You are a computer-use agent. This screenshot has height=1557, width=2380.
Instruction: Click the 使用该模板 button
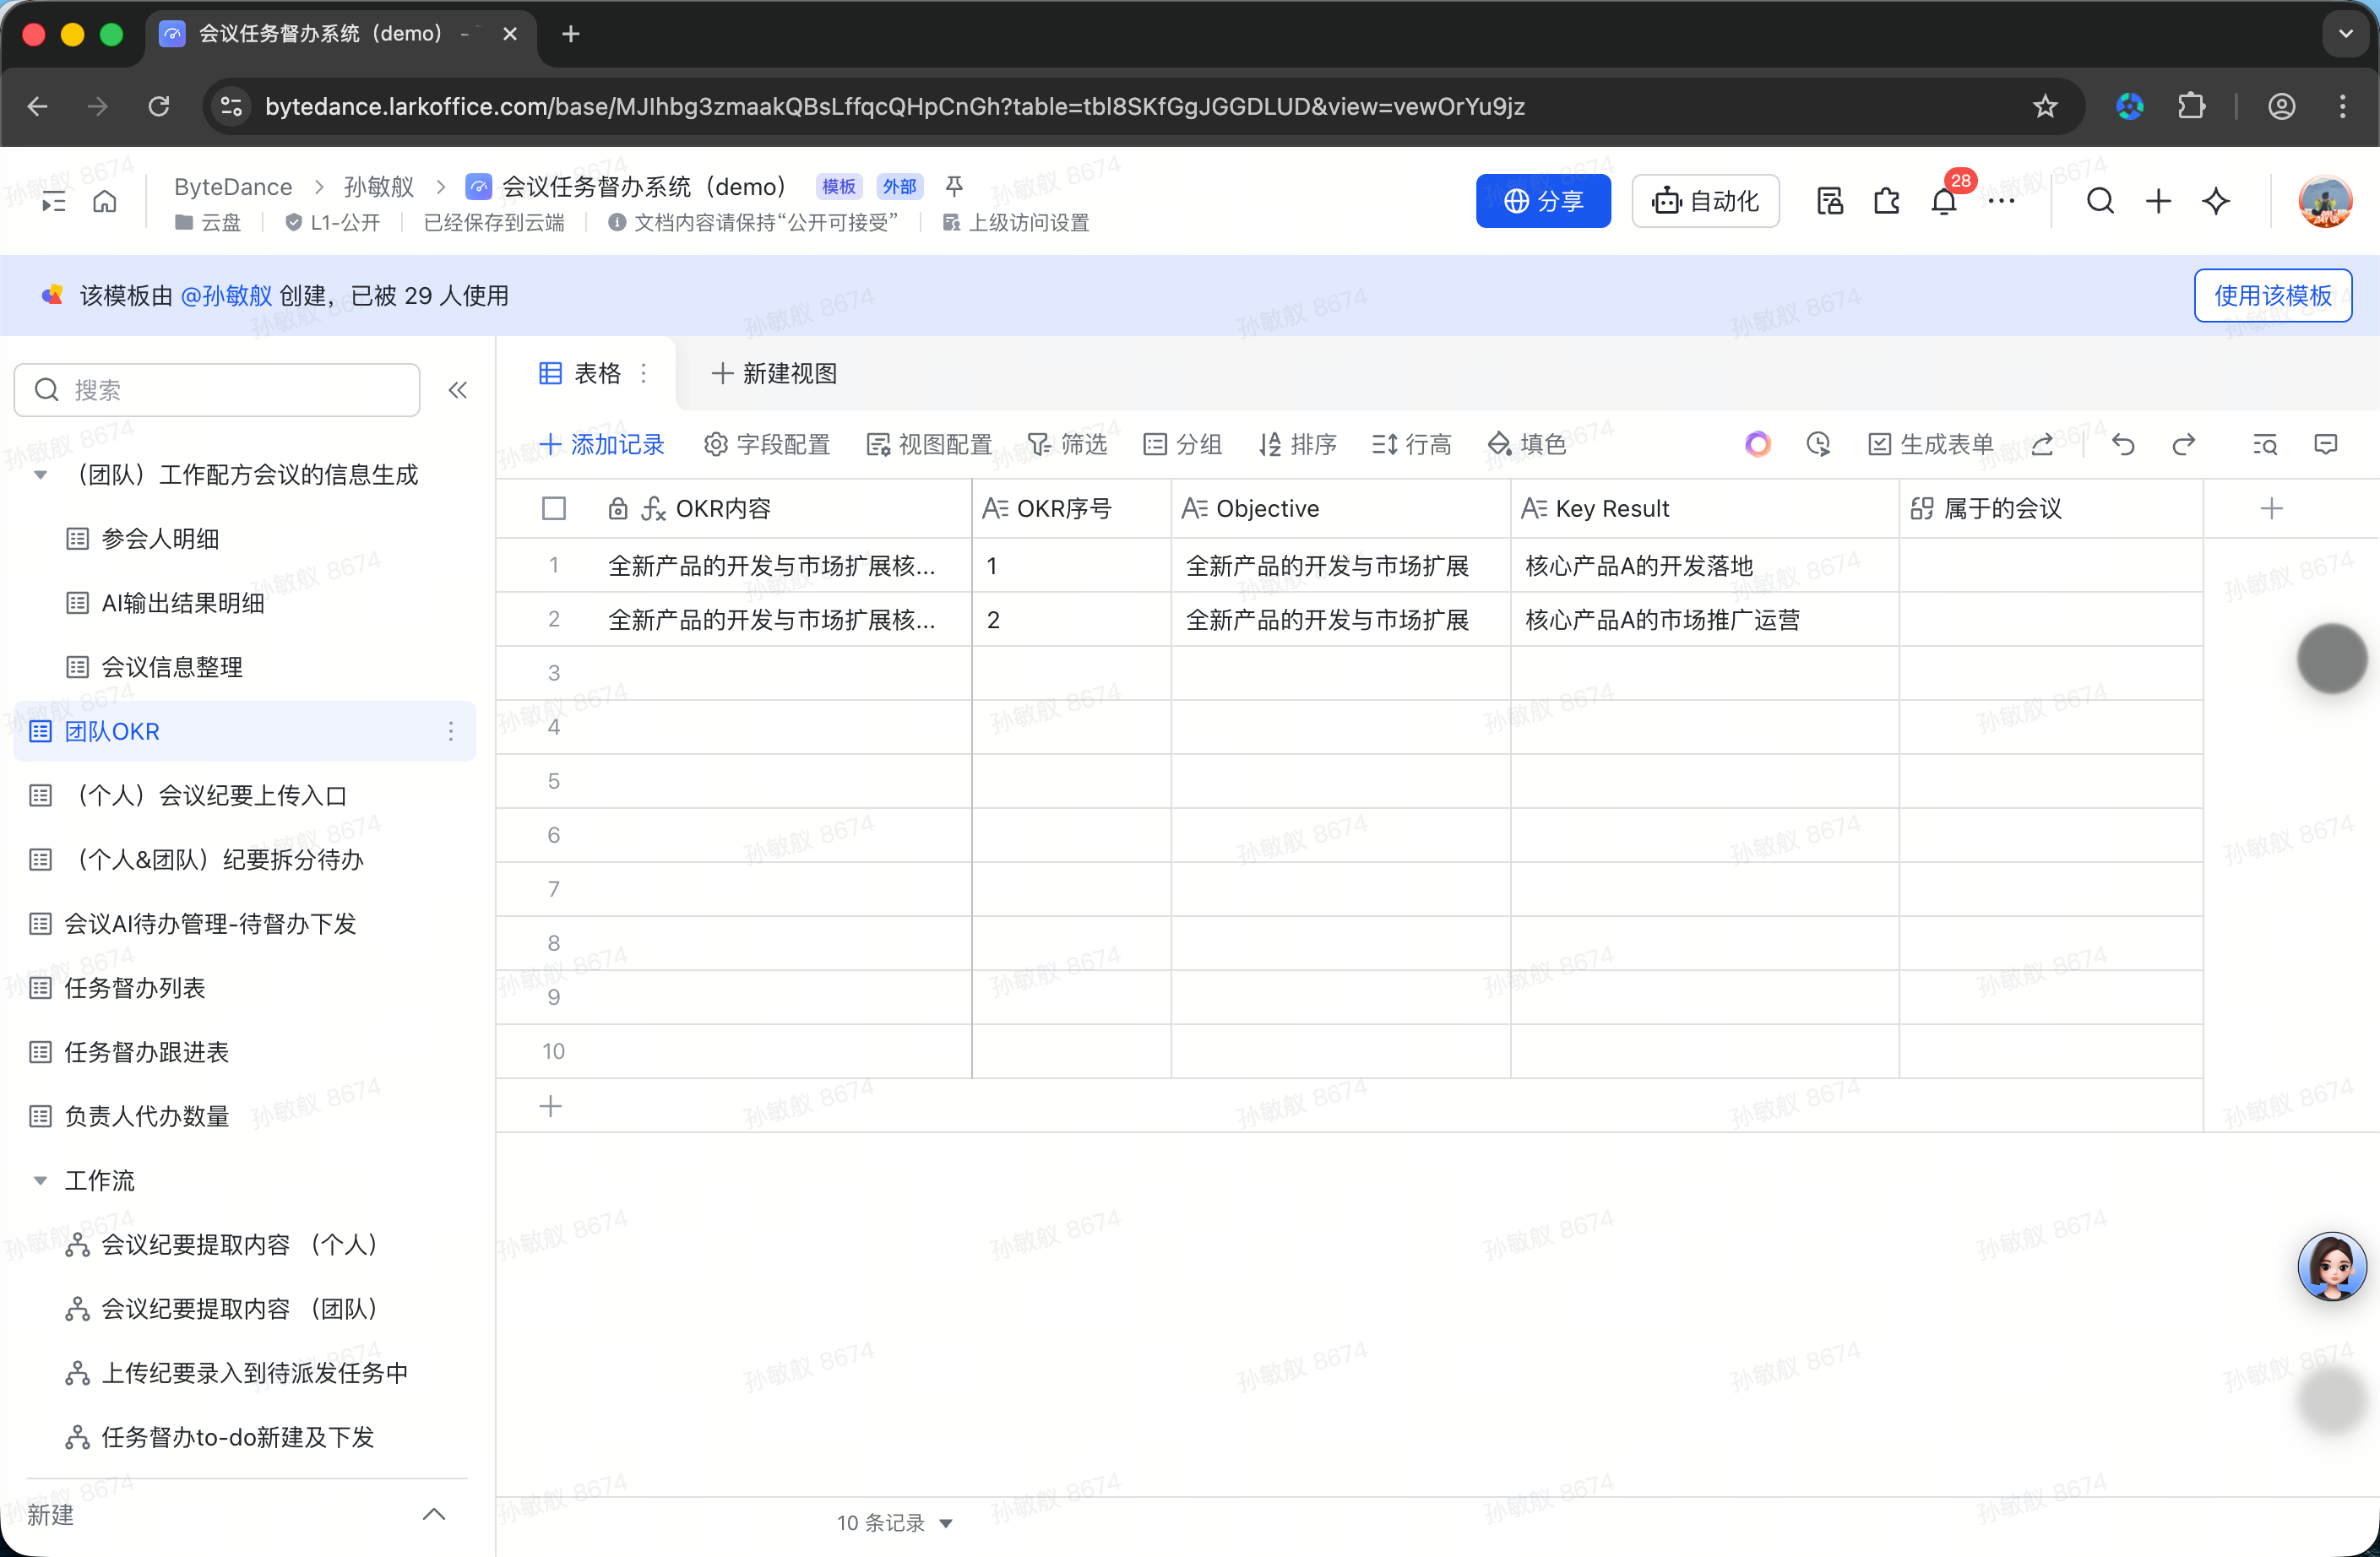[x=2272, y=295]
